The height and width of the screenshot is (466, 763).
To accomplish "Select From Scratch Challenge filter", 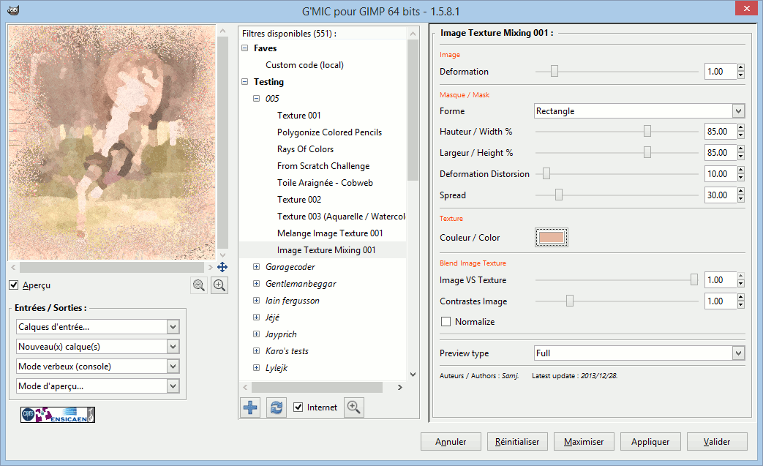I will [x=323, y=166].
